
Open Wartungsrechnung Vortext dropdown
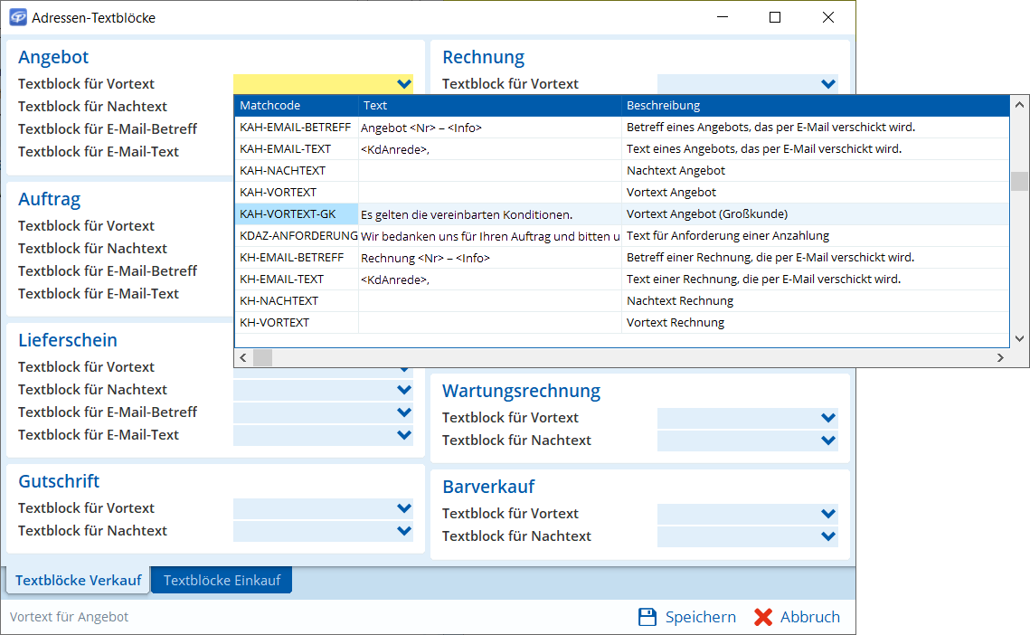coord(828,418)
